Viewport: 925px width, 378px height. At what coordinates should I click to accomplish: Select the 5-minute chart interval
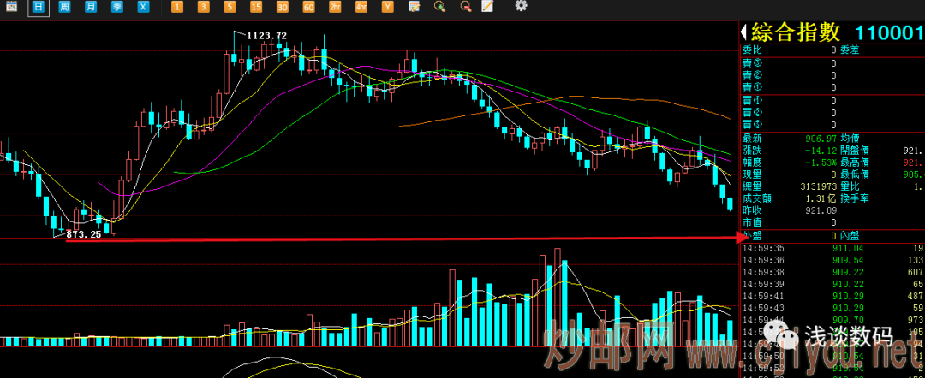pyautogui.click(x=230, y=7)
